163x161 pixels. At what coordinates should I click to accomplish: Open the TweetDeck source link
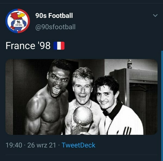79,145
